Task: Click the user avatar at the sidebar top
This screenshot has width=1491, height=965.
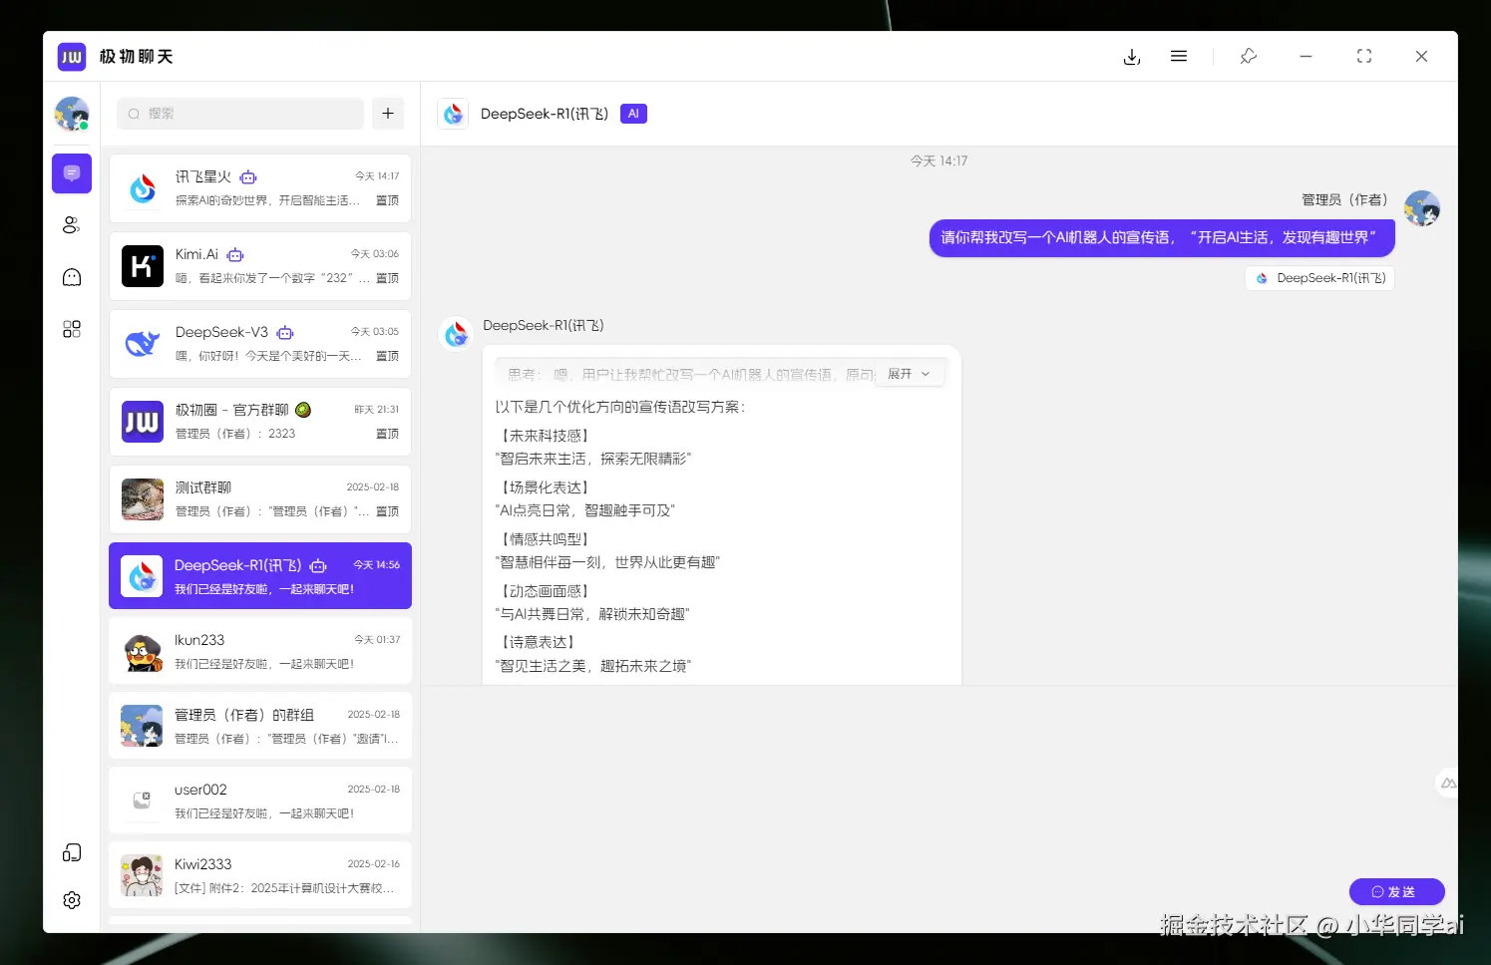Action: click(72, 114)
